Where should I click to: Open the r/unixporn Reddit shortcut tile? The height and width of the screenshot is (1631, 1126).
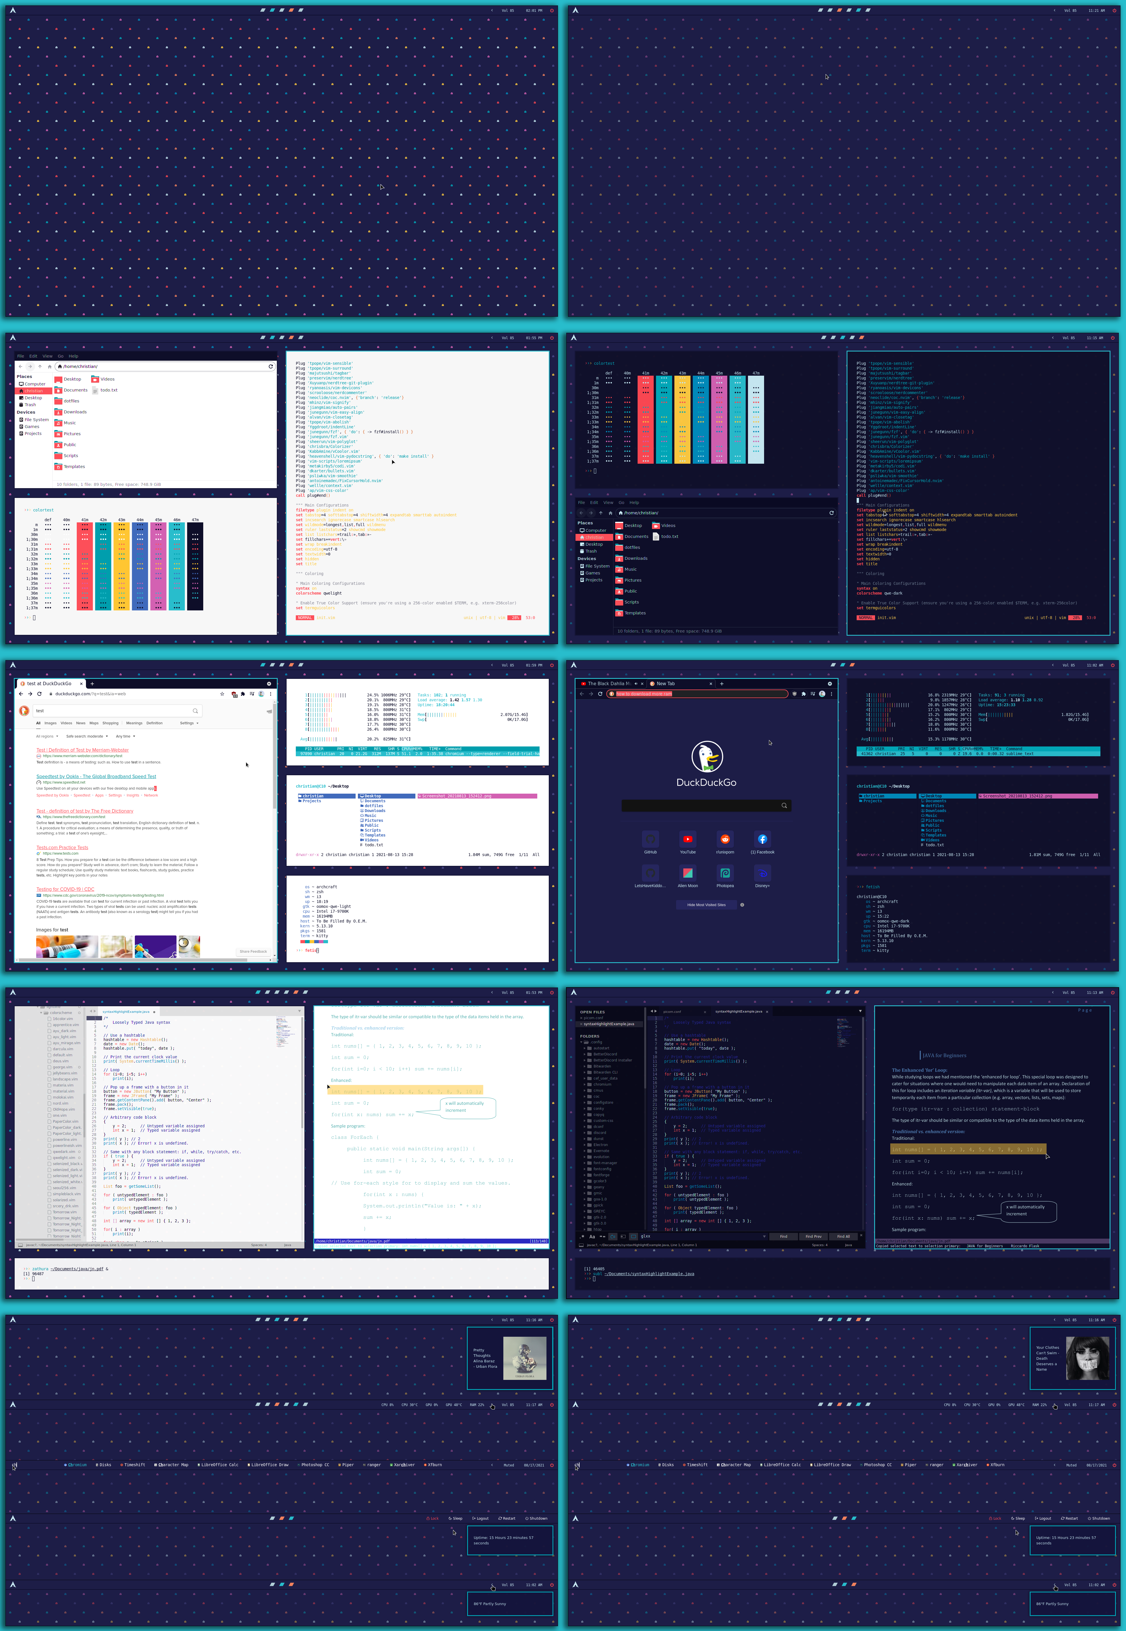pyautogui.click(x=725, y=839)
